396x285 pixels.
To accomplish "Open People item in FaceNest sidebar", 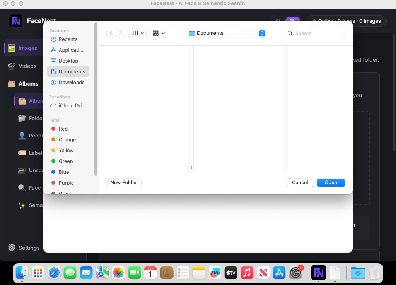I will tap(30, 136).
